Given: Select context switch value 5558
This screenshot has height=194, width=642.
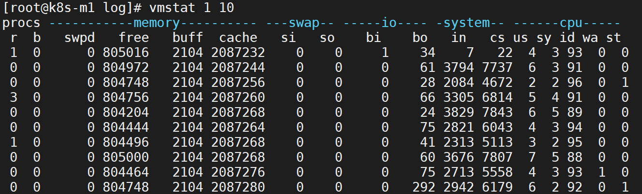Looking at the screenshot, I should click(497, 172).
